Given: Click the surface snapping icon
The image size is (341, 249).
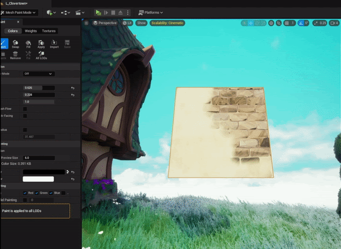Looking at the screenshot, I should click(279, 23).
